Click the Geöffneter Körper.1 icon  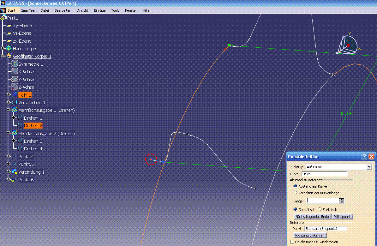point(9,56)
